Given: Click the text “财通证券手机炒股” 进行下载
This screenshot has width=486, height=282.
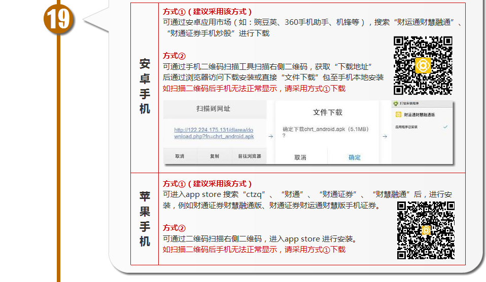Looking at the screenshot, I should pyautogui.click(x=218, y=33).
